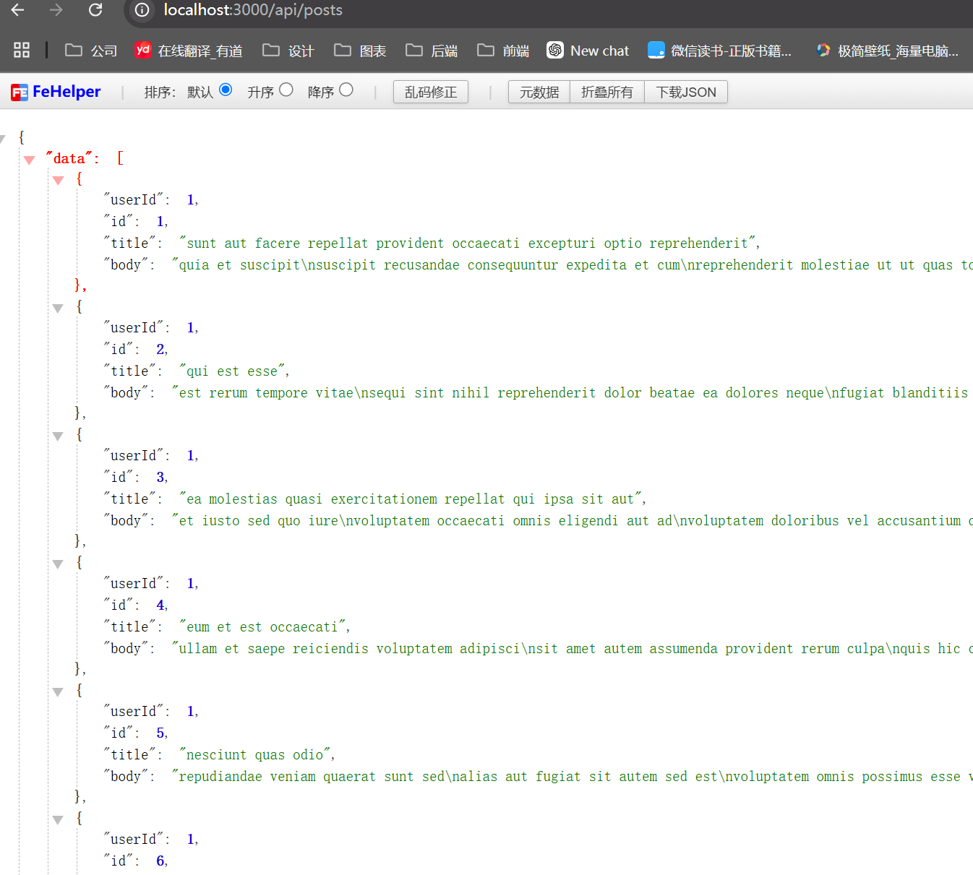This screenshot has height=875, width=973.
Task: Click the id value 4
Action: pos(160,605)
